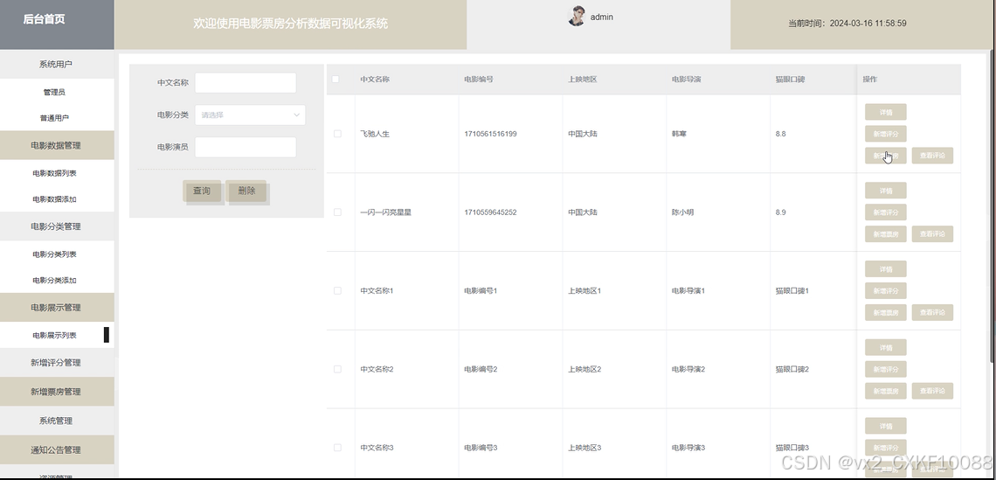The image size is (996, 480).
Task: Click the 中文名称 search input field
Action: tap(246, 83)
